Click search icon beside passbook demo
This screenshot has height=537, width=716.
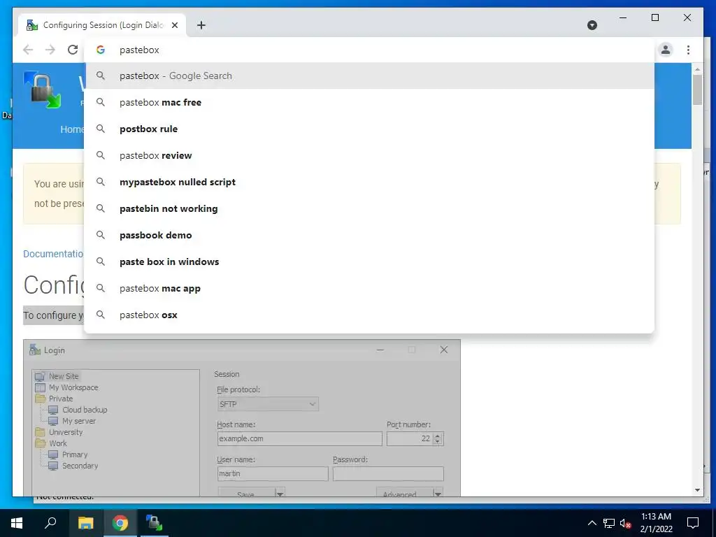pyautogui.click(x=101, y=235)
